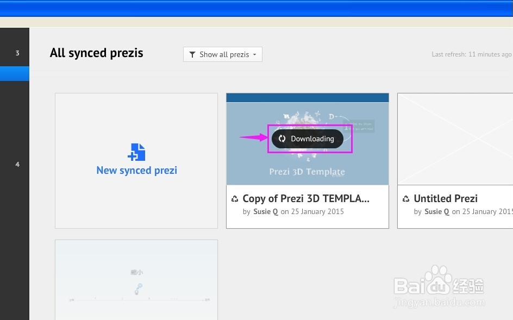Click the New synced prezi document icon

pos(136,152)
